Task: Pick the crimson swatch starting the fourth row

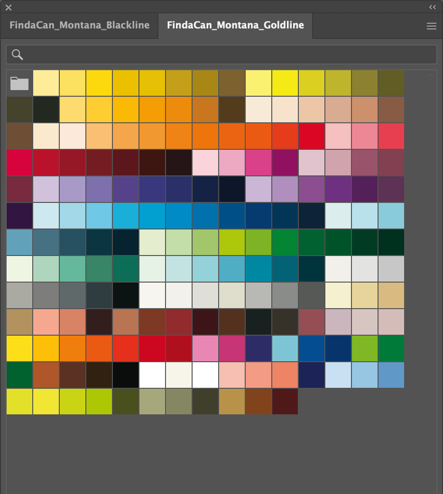Action: click(19, 163)
